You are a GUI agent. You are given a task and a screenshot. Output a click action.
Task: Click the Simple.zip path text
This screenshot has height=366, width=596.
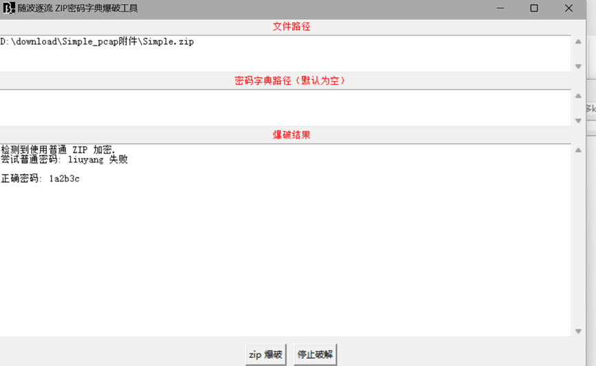(x=97, y=42)
